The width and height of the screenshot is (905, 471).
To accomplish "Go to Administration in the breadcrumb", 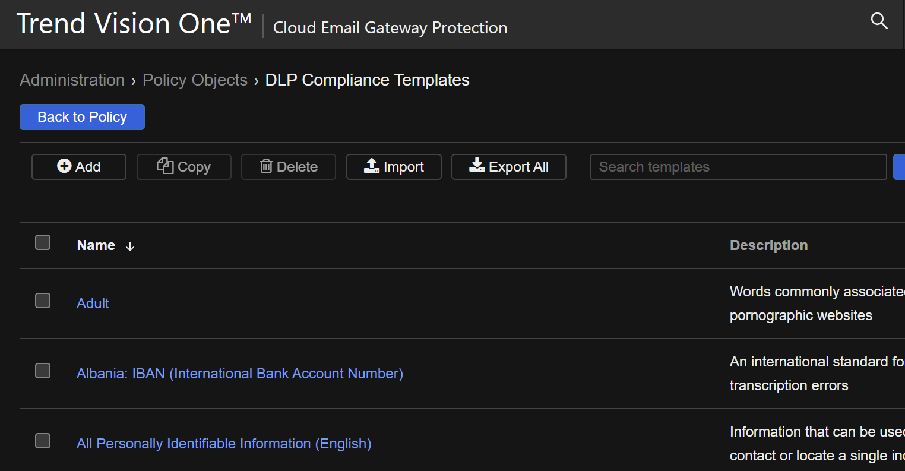I will pos(72,80).
